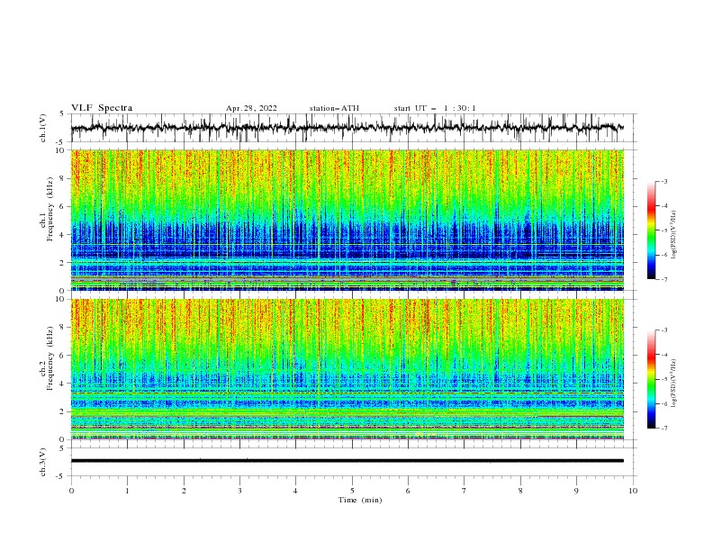713x551 pixels.
Task: Click the time axis tick label "5"
Action: click(352, 491)
